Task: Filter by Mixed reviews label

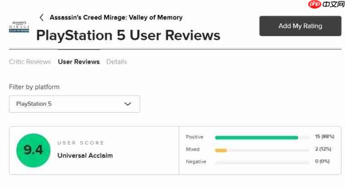Action: point(192,149)
